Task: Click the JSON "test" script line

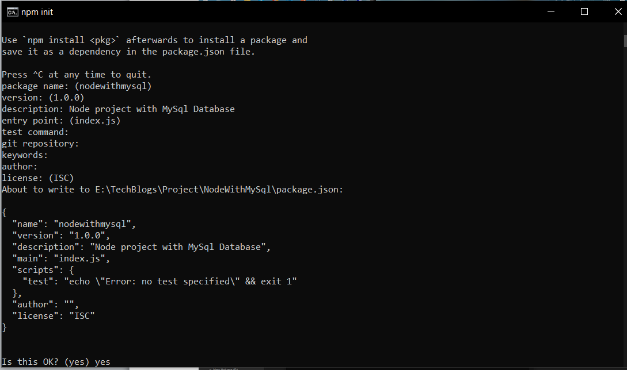Action: [159, 282]
